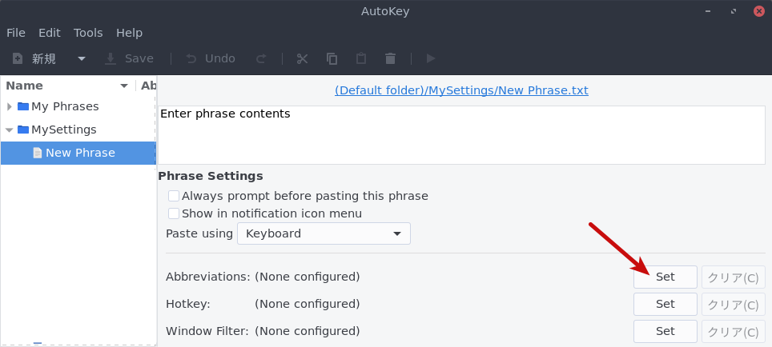772x347 pixels.
Task: Select the New Phrase item
Action: pyautogui.click(x=78, y=153)
